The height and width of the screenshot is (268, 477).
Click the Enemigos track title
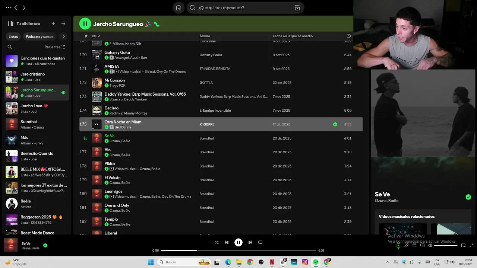click(113, 191)
